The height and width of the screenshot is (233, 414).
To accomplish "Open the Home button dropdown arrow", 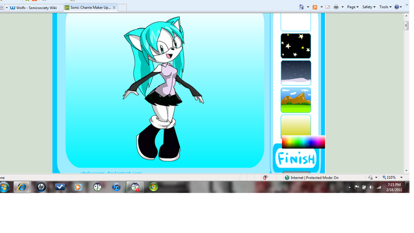I will coord(308,7).
